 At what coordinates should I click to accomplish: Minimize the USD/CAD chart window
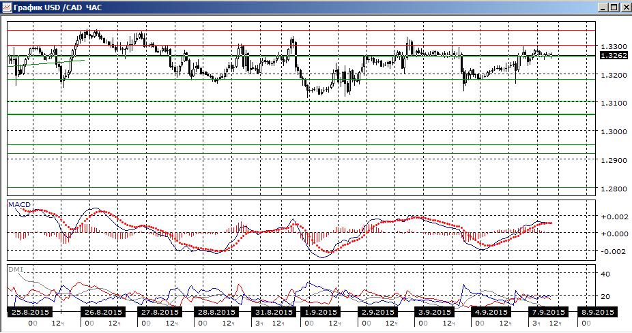coord(603,7)
